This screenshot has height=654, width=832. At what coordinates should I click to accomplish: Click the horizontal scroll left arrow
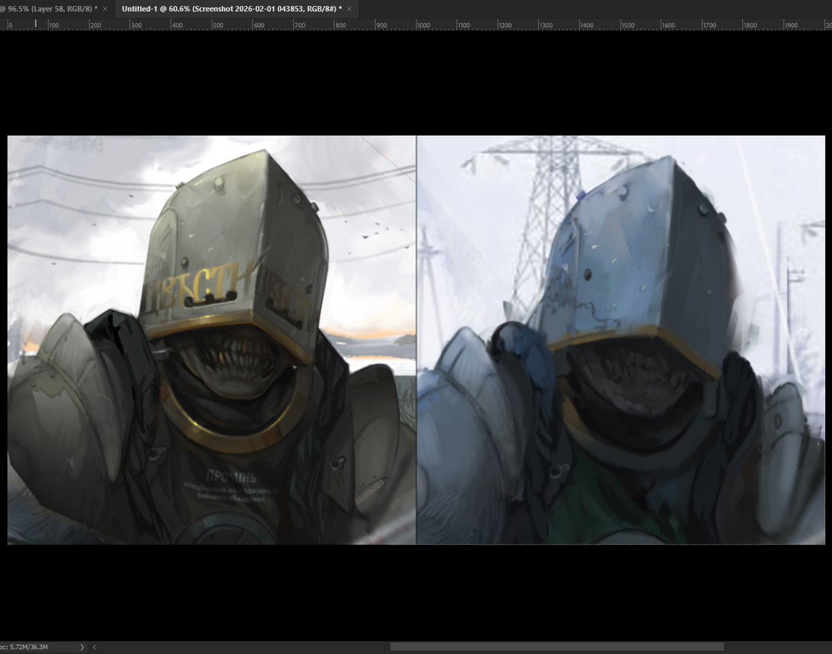[94, 647]
